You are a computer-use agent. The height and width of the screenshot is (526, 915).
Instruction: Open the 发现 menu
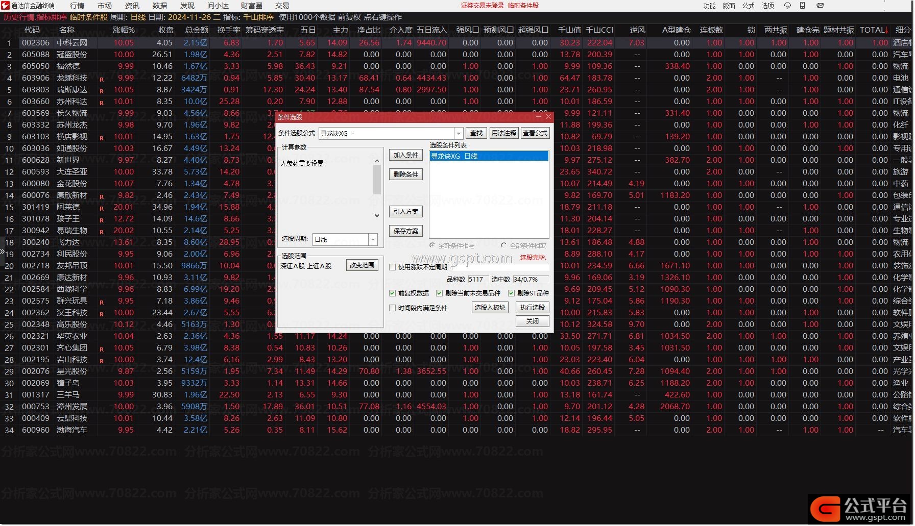pyautogui.click(x=187, y=6)
